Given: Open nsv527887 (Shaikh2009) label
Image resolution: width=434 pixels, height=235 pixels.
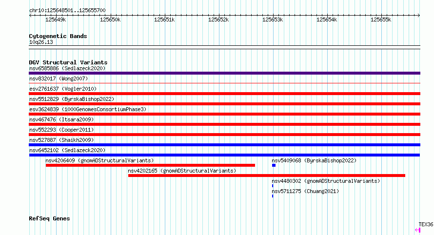Looking at the screenshot, I should tap(61, 140).
